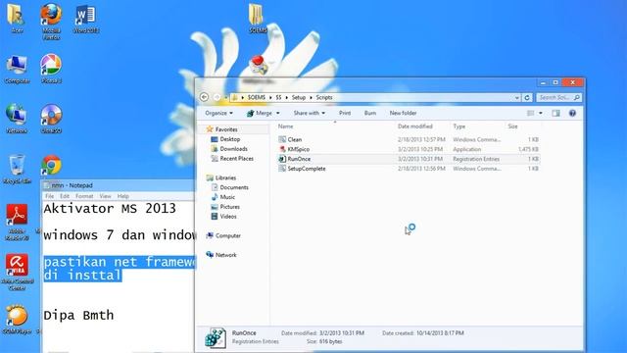Open the Adobe Reader desktop shortcut
627x353 pixels.
(x=17, y=222)
